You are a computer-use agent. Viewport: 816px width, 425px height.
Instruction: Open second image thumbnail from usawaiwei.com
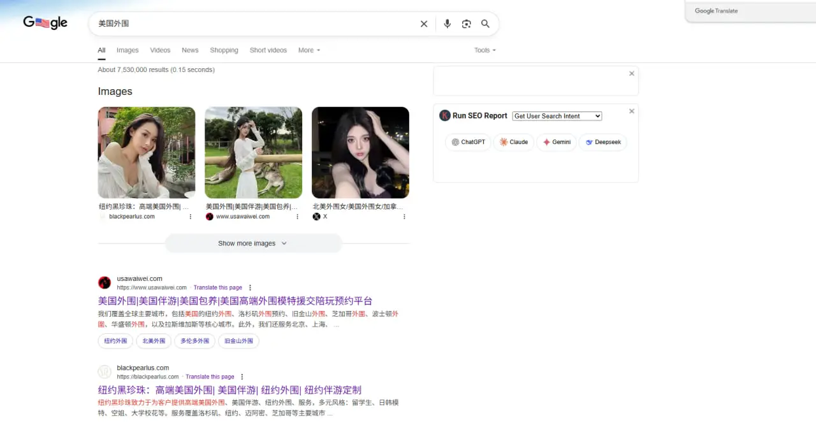[253, 152]
